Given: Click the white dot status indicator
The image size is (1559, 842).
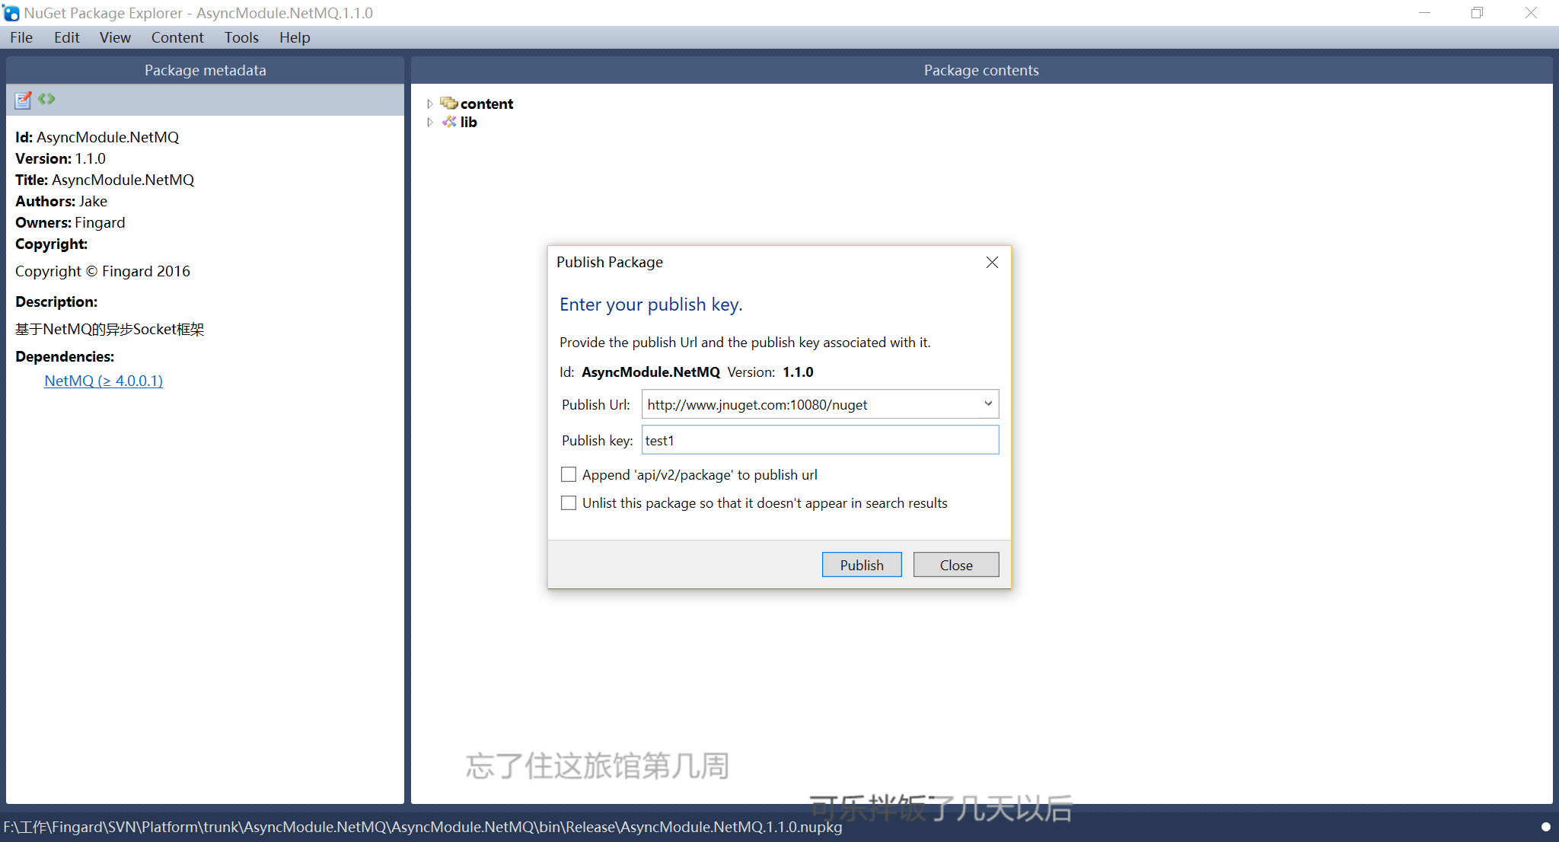Looking at the screenshot, I should pyautogui.click(x=1545, y=827).
